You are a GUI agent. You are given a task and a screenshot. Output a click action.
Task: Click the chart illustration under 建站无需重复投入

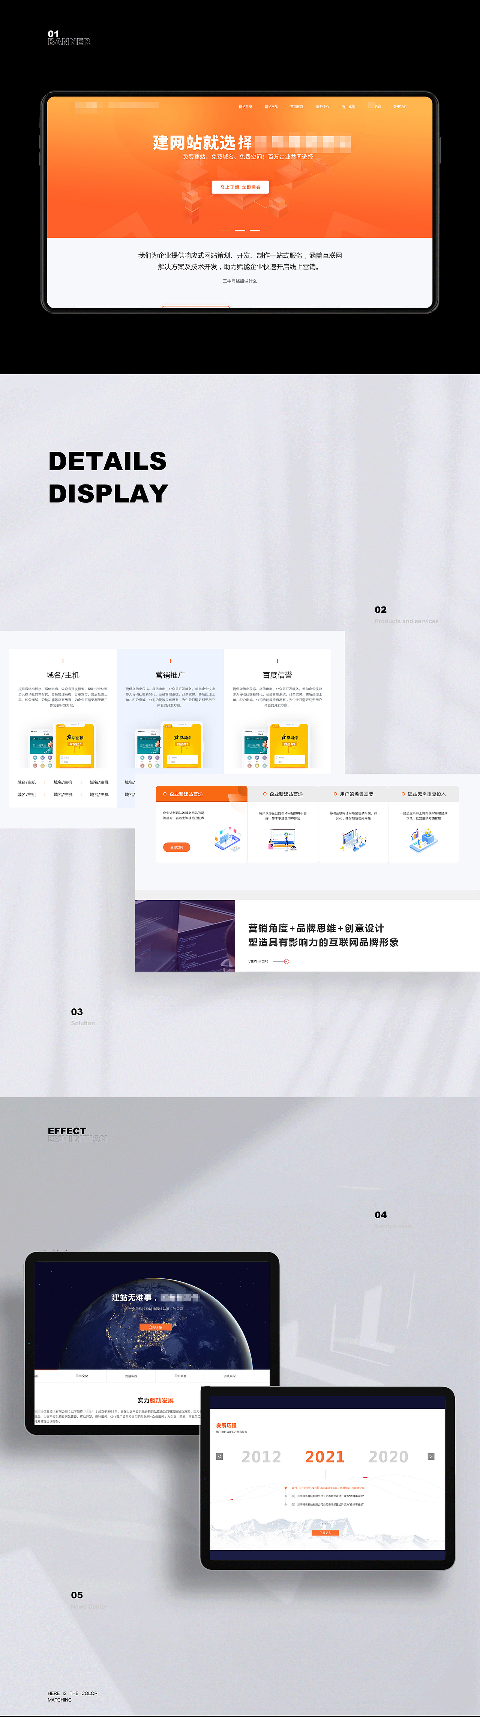(x=423, y=839)
